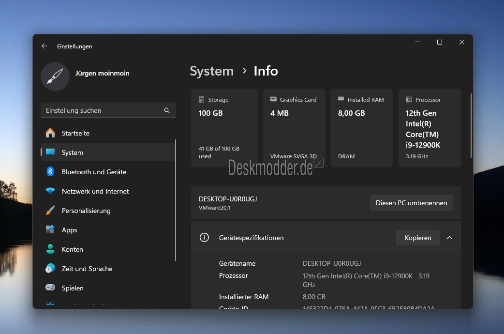Click the sidebar navigation scrollbar
The height and width of the screenshot is (334, 504).
click(x=176, y=200)
